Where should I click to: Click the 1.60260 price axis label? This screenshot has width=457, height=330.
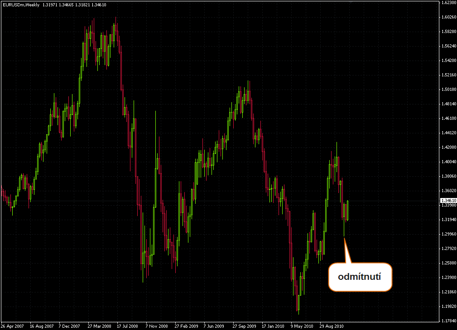pyautogui.click(x=449, y=17)
